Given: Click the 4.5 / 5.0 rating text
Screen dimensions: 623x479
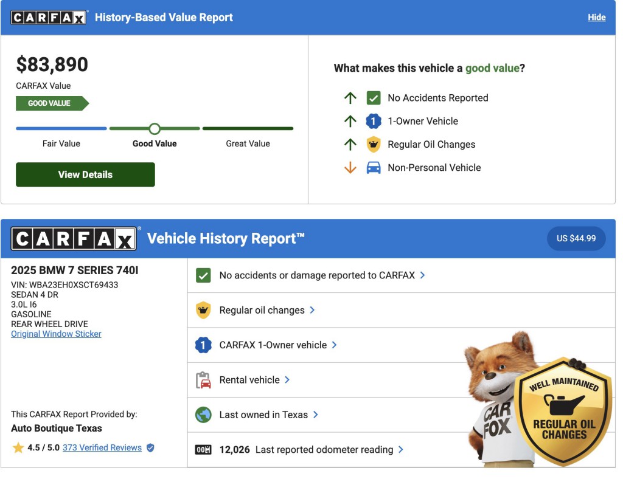Looking at the screenshot, I should [43, 448].
